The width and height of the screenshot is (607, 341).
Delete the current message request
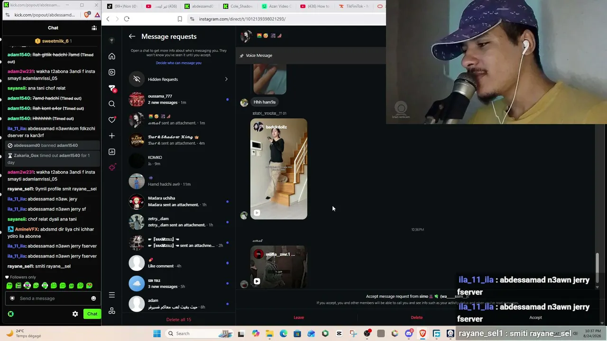(x=417, y=317)
